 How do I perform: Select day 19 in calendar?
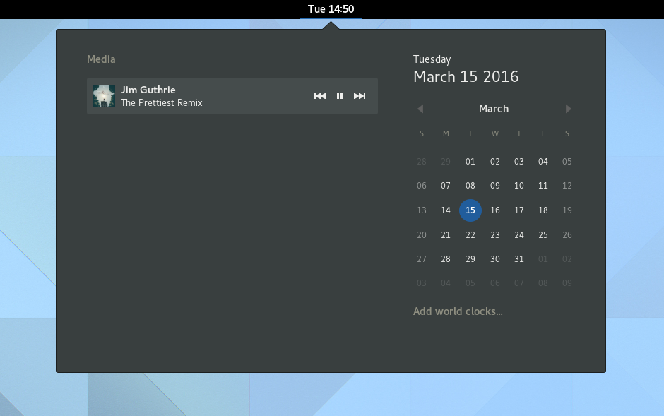tap(567, 210)
